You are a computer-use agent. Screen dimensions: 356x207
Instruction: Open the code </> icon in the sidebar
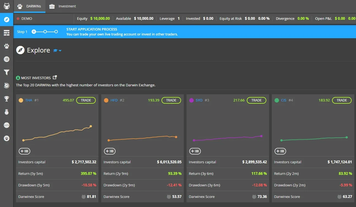point(6,125)
